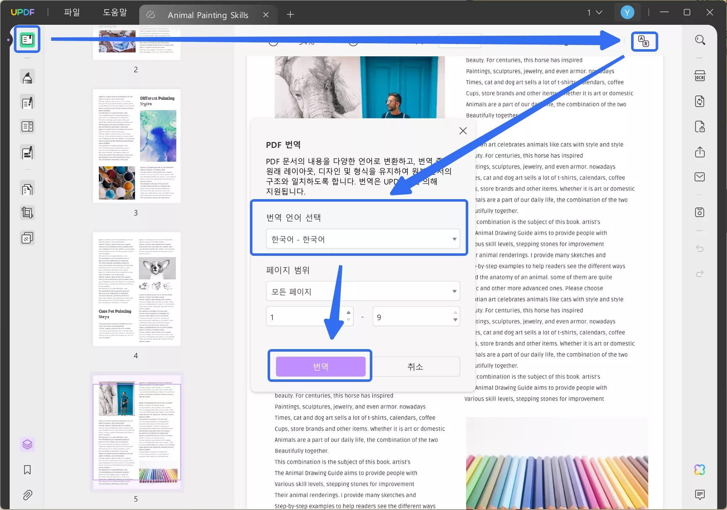Close the PDF 번역 dialog
727x510 pixels.
(x=463, y=131)
